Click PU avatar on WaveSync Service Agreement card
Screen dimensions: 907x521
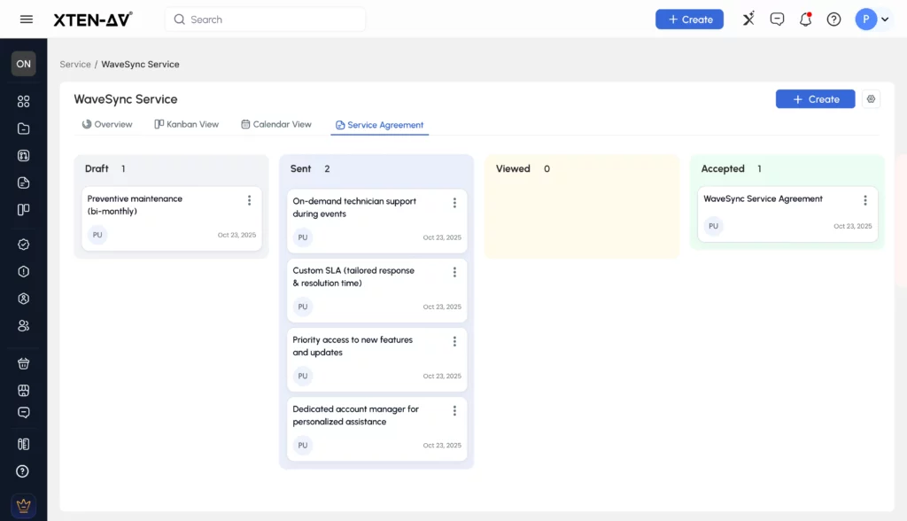coord(713,226)
